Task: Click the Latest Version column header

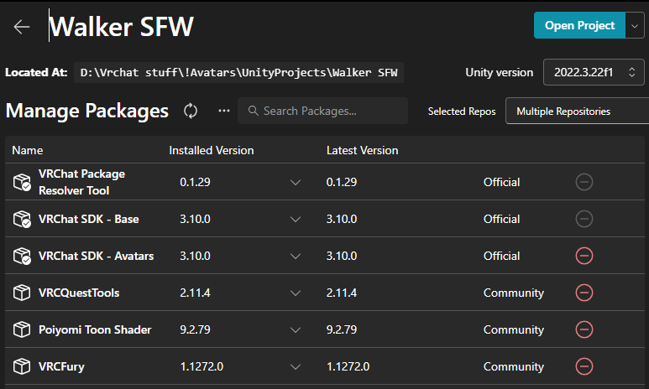Action: pos(362,151)
